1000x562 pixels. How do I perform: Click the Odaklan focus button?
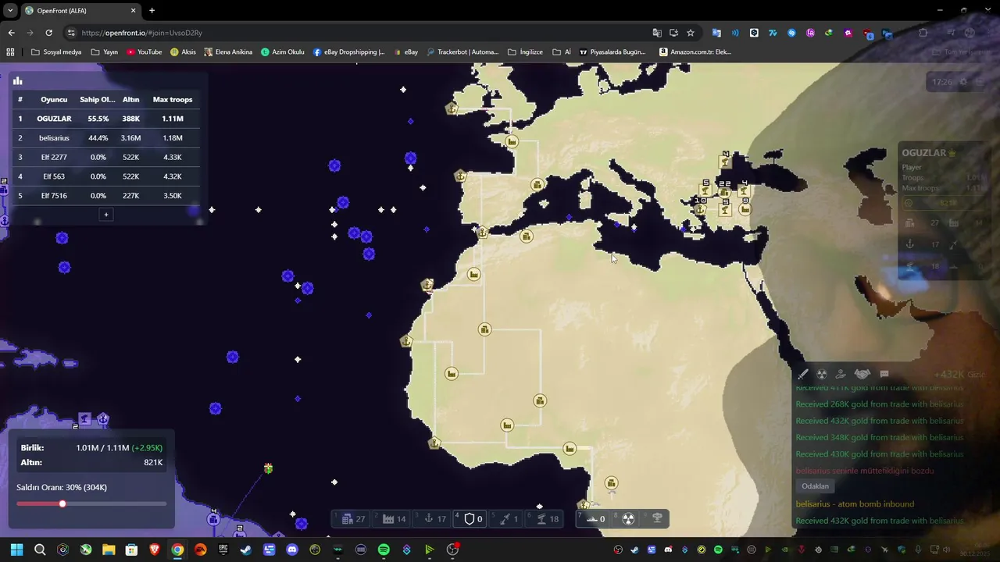pyautogui.click(x=815, y=486)
